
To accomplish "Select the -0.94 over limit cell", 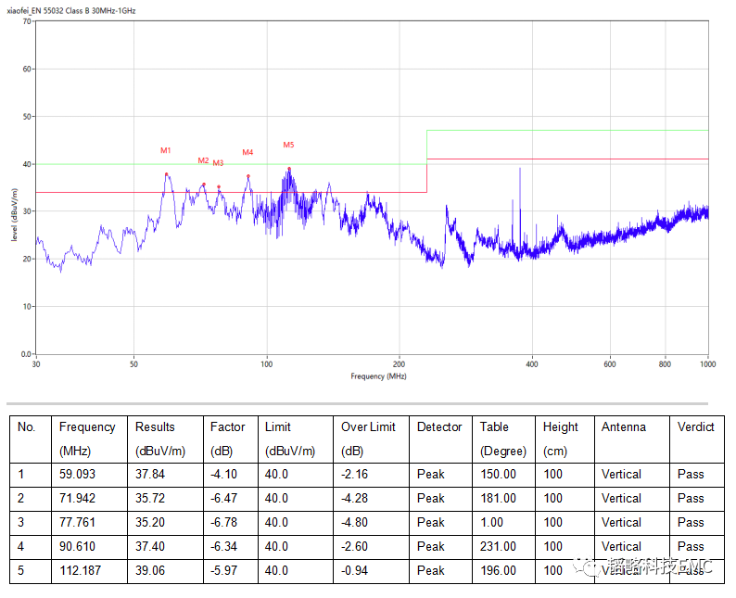I will click(357, 570).
